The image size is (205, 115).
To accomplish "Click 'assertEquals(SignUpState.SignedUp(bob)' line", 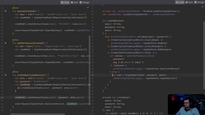I will [53, 62].
